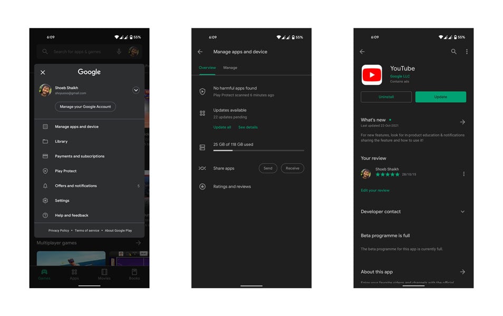Image resolution: width=503 pixels, height=316 pixels.
Task: Open review options three-dot menu
Action: tap(463, 174)
